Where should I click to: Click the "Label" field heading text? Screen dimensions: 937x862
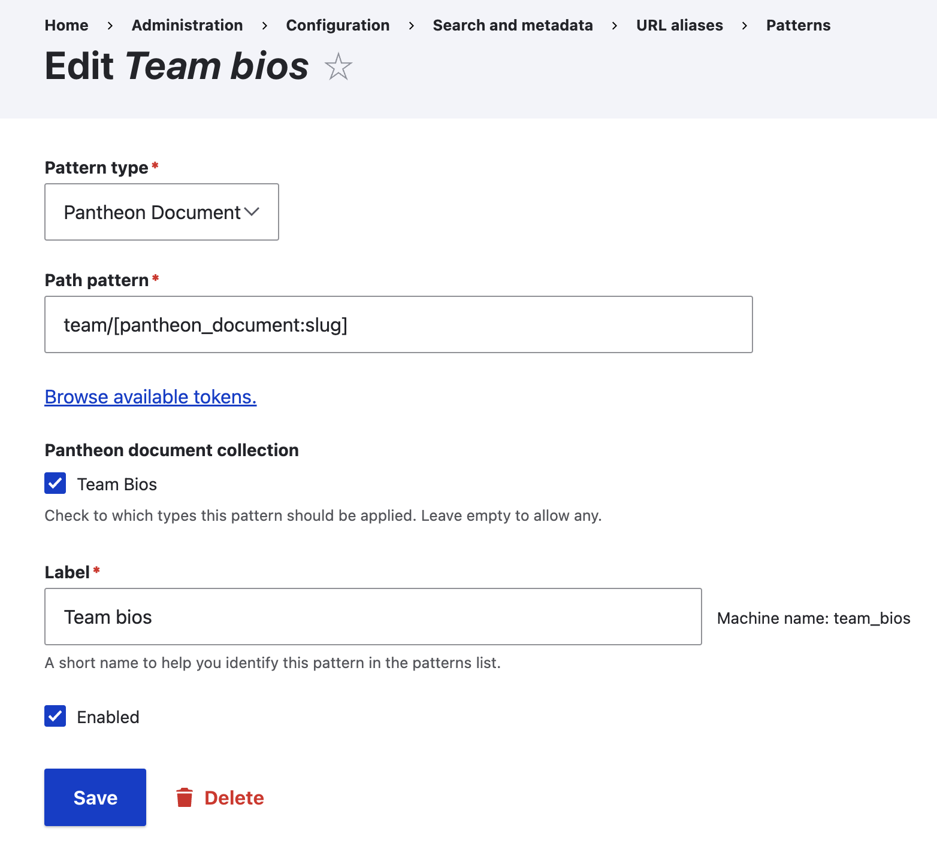click(67, 572)
